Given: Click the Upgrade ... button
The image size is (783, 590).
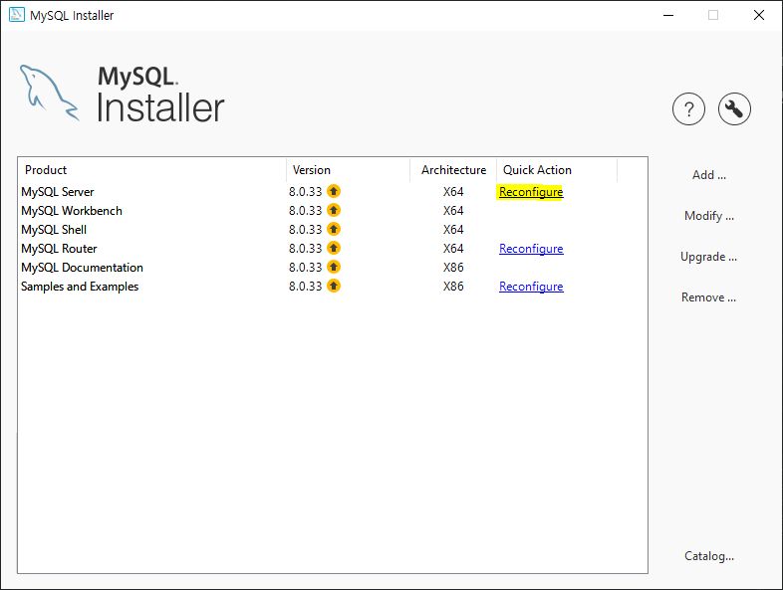Looking at the screenshot, I should pos(708,257).
